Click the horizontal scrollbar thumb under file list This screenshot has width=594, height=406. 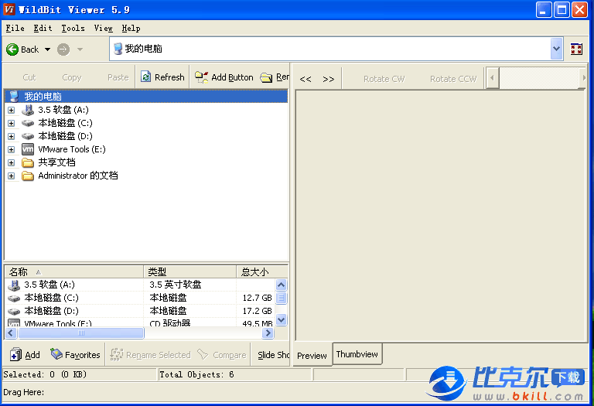click(x=81, y=333)
